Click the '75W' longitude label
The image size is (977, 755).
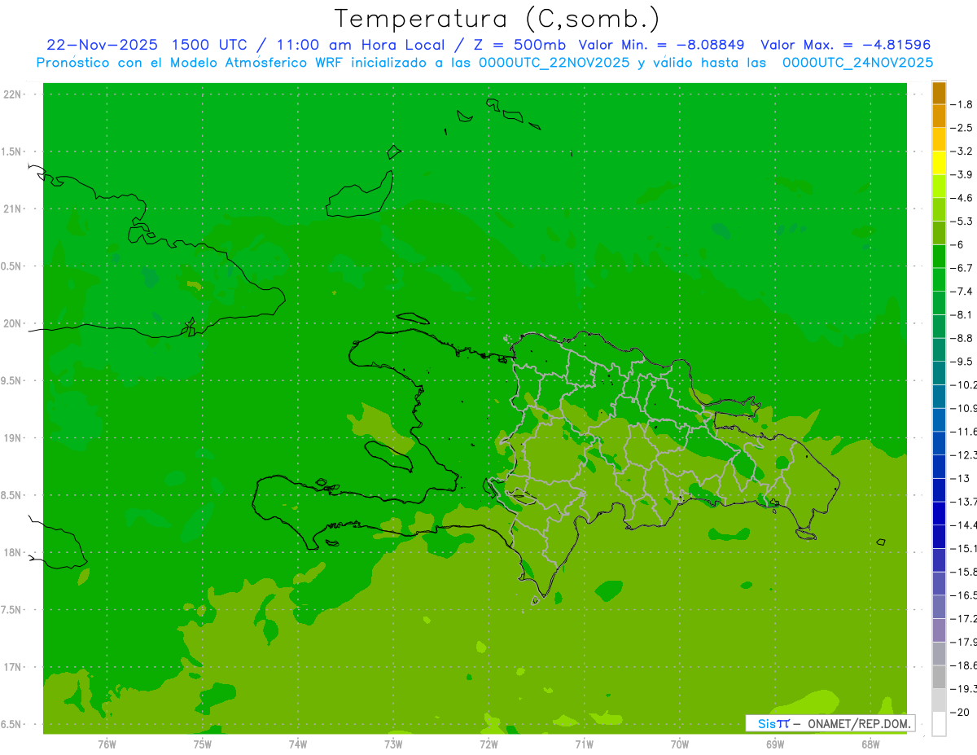[x=203, y=744]
